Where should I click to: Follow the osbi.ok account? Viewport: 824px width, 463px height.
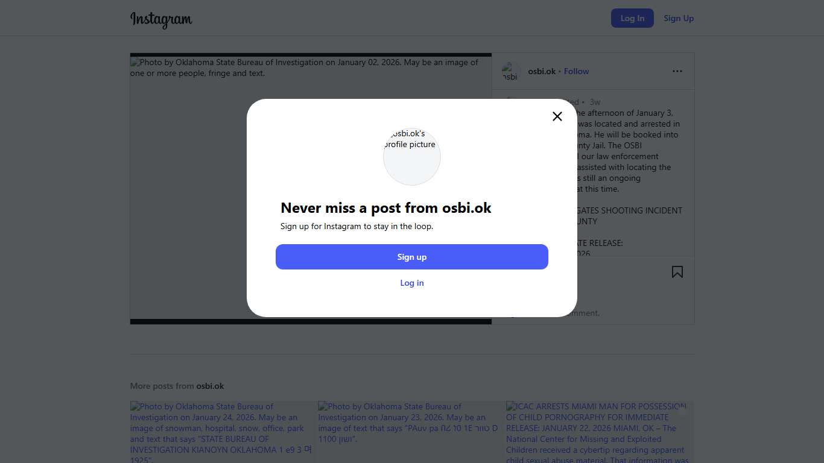(576, 71)
